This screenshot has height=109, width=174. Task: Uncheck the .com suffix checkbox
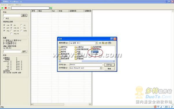4,25
